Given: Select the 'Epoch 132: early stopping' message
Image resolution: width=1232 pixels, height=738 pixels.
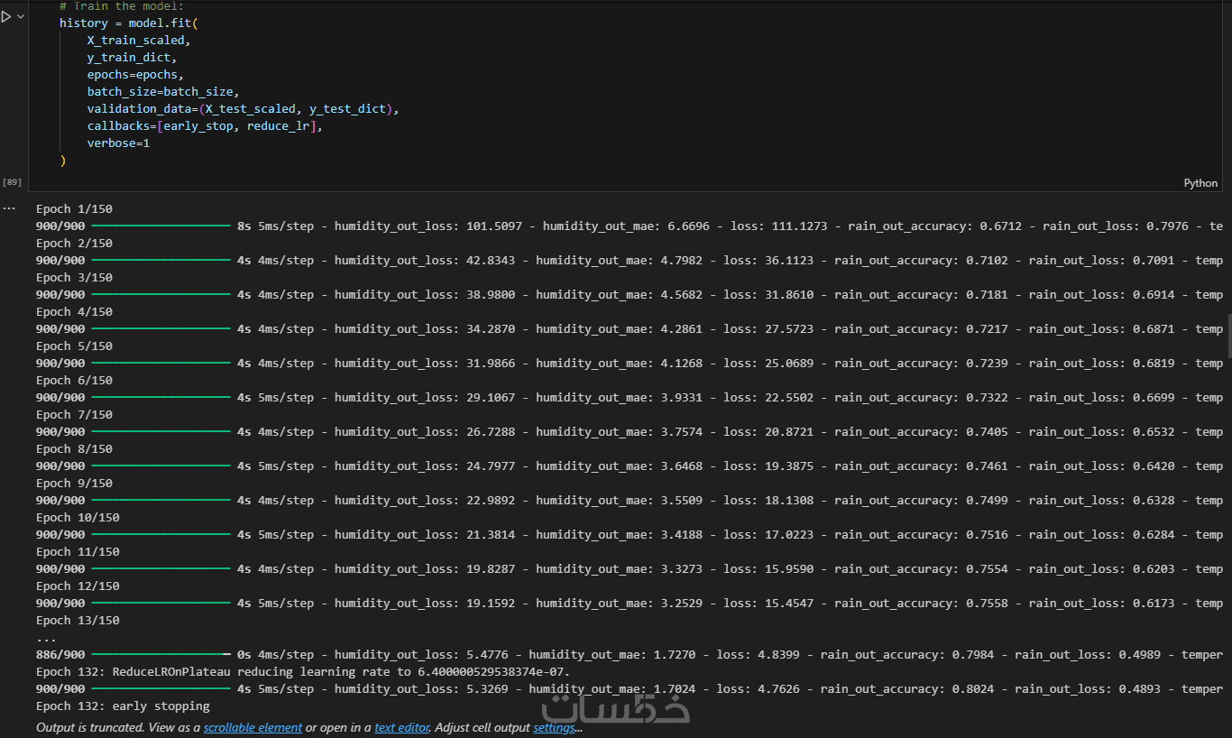Looking at the screenshot, I should [123, 706].
